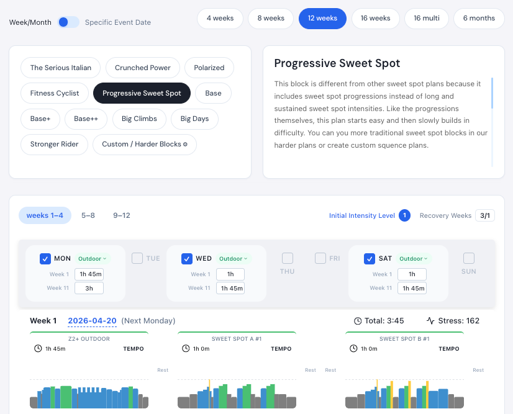Uncheck the MON training day checkbox
This screenshot has height=414, width=513.
45,259
